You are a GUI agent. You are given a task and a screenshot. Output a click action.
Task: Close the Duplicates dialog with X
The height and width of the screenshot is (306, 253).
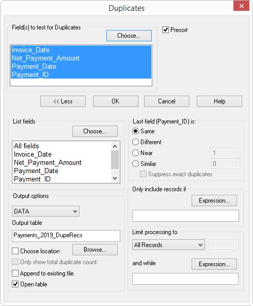pos(241,6)
